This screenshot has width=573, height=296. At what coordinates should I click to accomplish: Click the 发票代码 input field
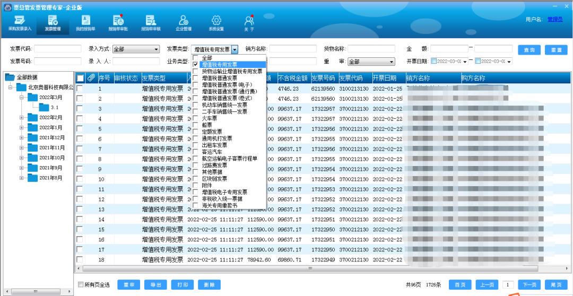point(58,49)
